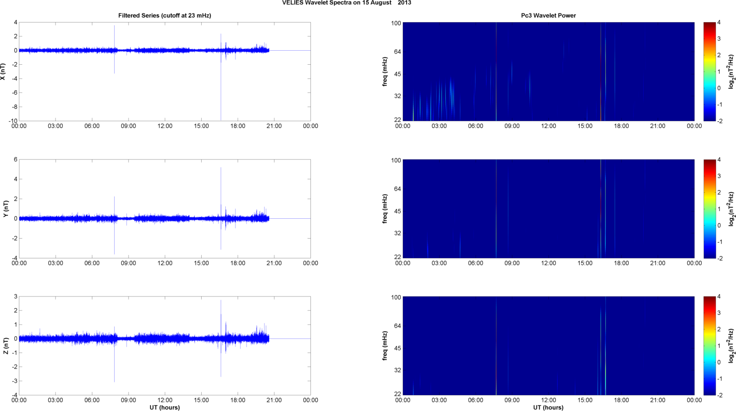
Task: Click the '100' frequency tick of the middle wavelet plot
Action: pyautogui.click(x=397, y=160)
